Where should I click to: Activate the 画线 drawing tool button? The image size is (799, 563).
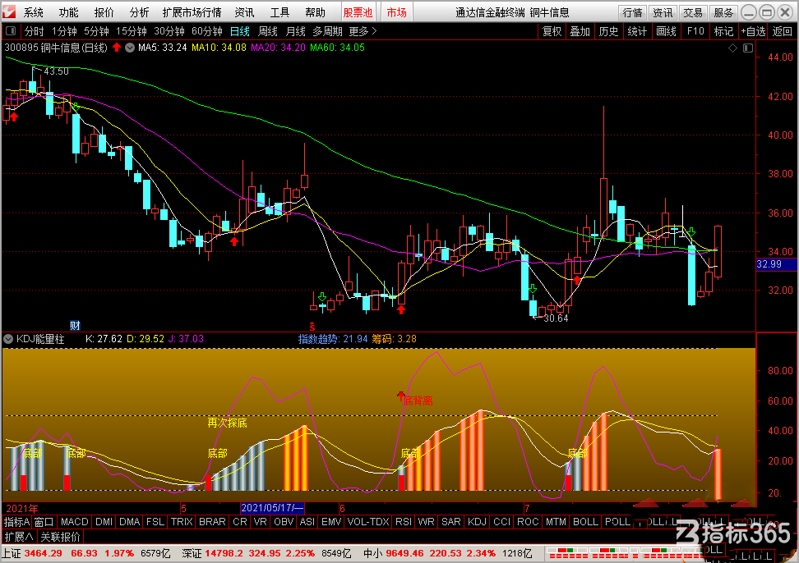click(666, 31)
